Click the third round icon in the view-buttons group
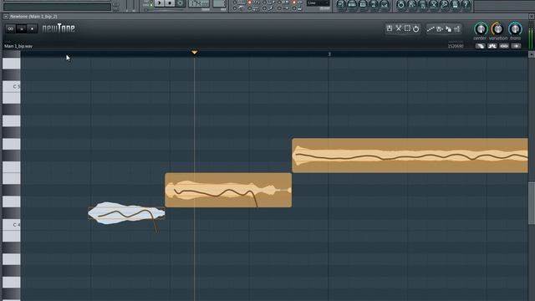This screenshot has height=301, width=535. pyautogui.click(x=362, y=4)
